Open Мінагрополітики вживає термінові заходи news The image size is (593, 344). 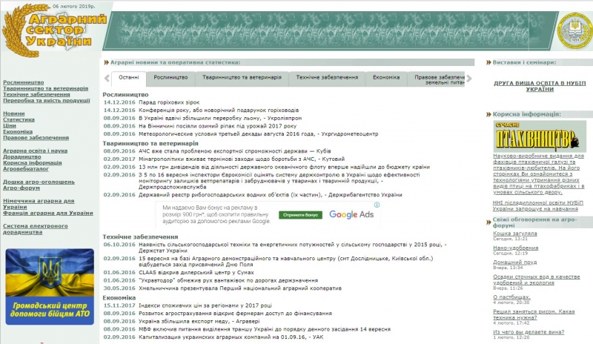(x=242, y=159)
